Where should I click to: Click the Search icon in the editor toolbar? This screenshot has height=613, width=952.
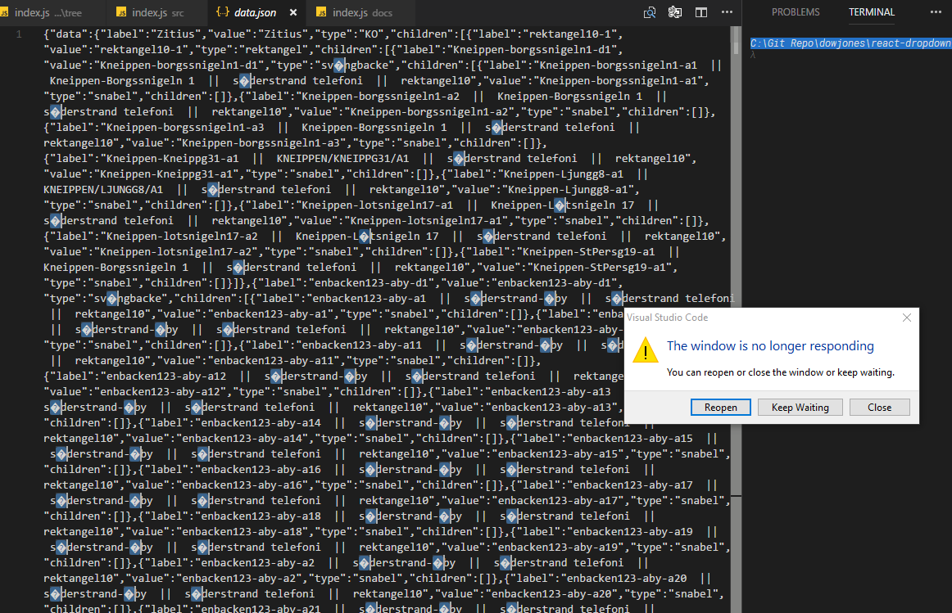tap(650, 13)
